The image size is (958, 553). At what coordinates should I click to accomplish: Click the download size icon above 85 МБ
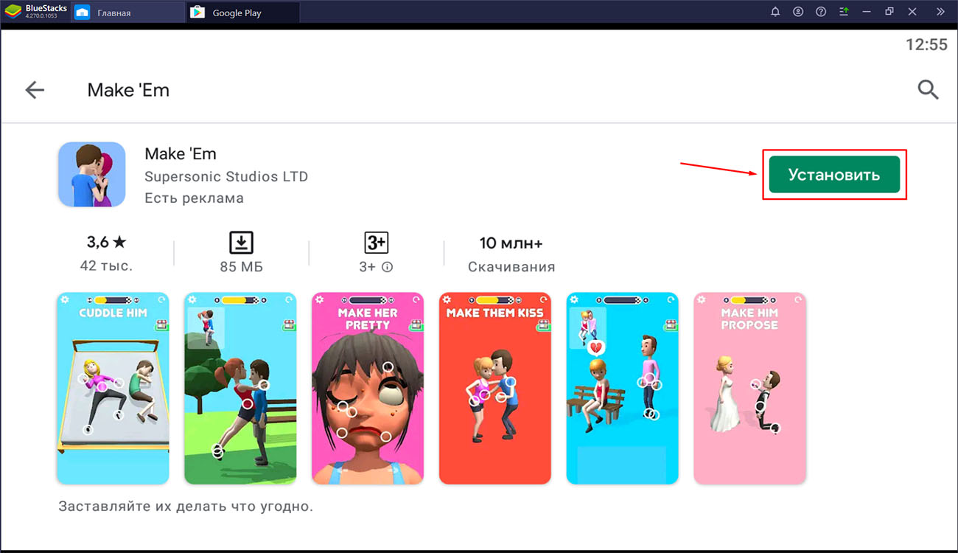click(241, 242)
